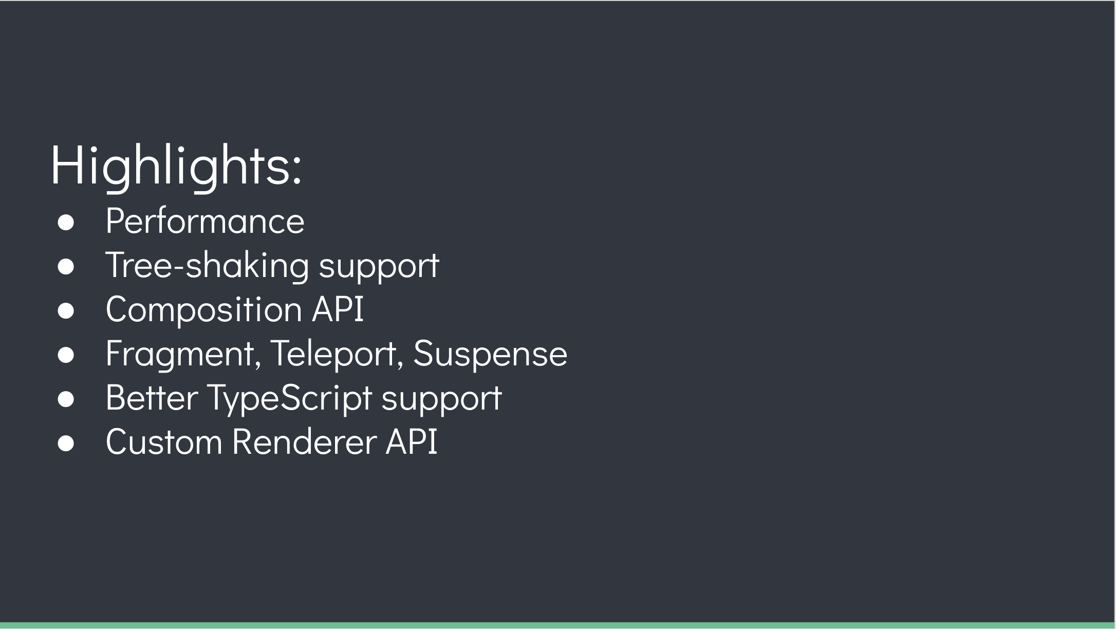Click the bullet dot beside Performance

[x=66, y=223]
